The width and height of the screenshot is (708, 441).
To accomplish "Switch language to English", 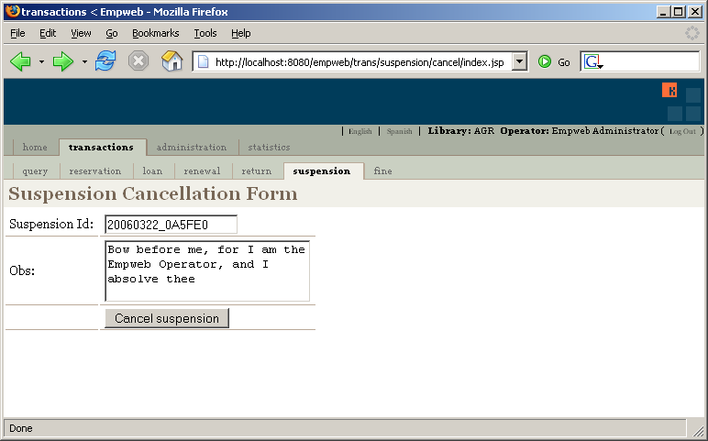I will 360,131.
